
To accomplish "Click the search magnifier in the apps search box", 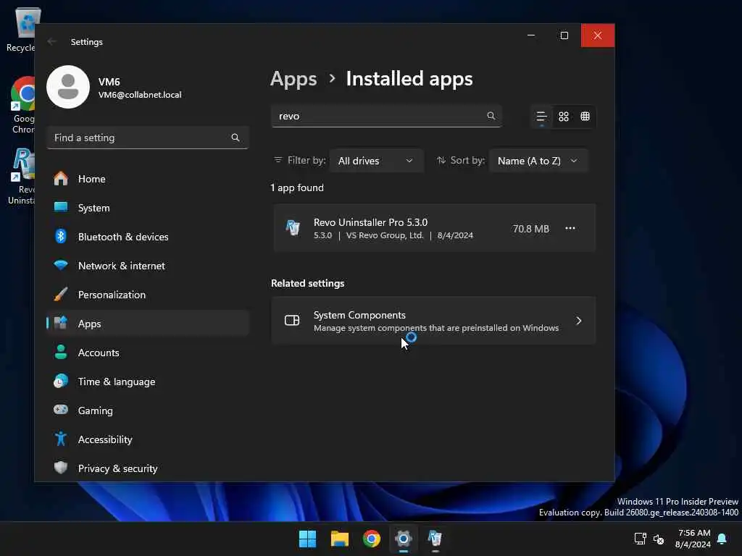I will click(x=491, y=116).
